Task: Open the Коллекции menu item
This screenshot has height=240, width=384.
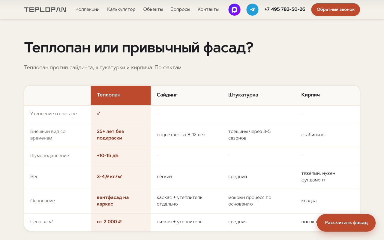Action: pos(88,9)
